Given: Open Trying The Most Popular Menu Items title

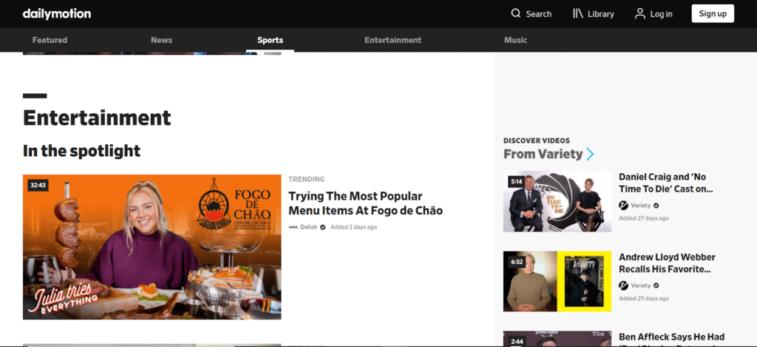Looking at the screenshot, I should click(x=365, y=203).
